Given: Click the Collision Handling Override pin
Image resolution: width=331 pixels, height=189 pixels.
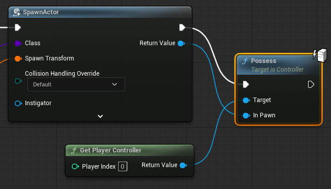Looking at the screenshot, I should point(18,81).
